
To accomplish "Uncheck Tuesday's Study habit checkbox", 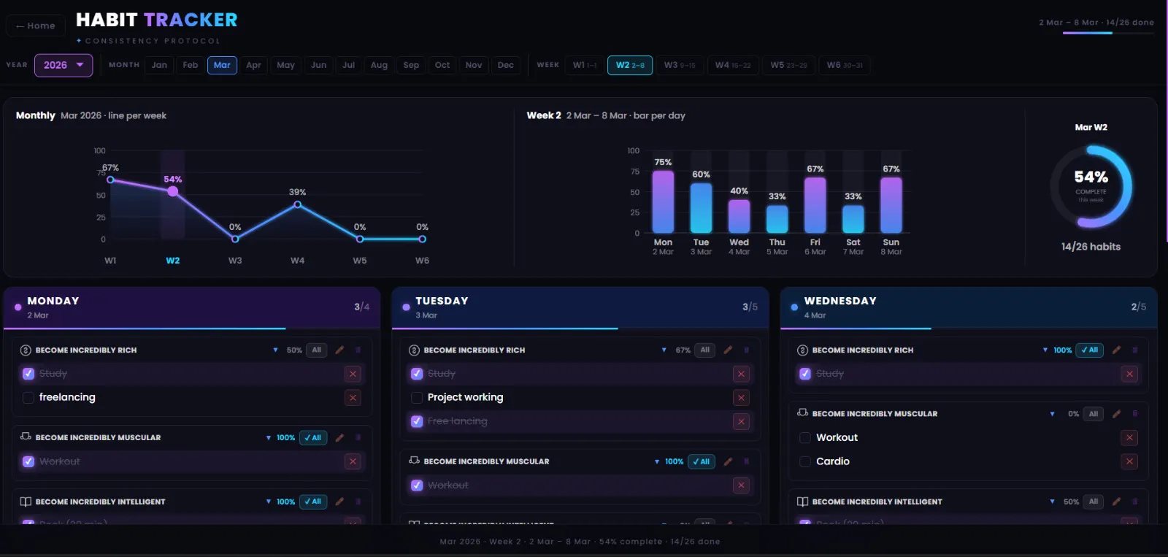I will (x=417, y=374).
